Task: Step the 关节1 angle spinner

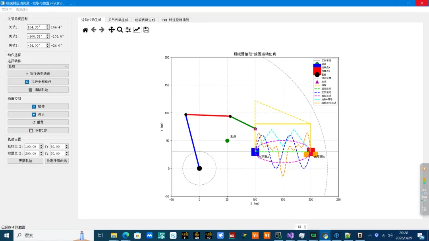Action: (48, 27)
